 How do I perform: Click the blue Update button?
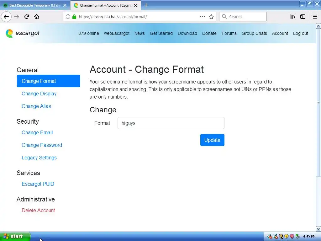(212, 140)
